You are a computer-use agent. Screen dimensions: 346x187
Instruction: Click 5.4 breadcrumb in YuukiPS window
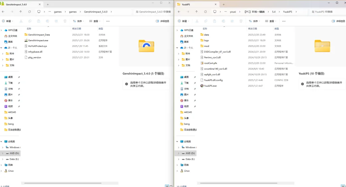[274, 12]
